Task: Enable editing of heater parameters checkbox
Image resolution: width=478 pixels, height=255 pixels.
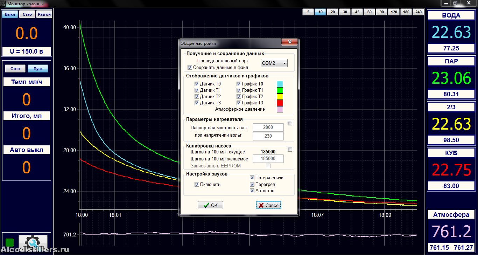Action: [x=290, y=123]
